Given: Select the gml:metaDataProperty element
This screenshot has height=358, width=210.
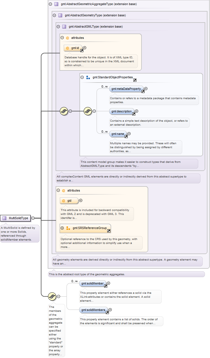Looking at the screenshot, I should click(x=126, y=89).
